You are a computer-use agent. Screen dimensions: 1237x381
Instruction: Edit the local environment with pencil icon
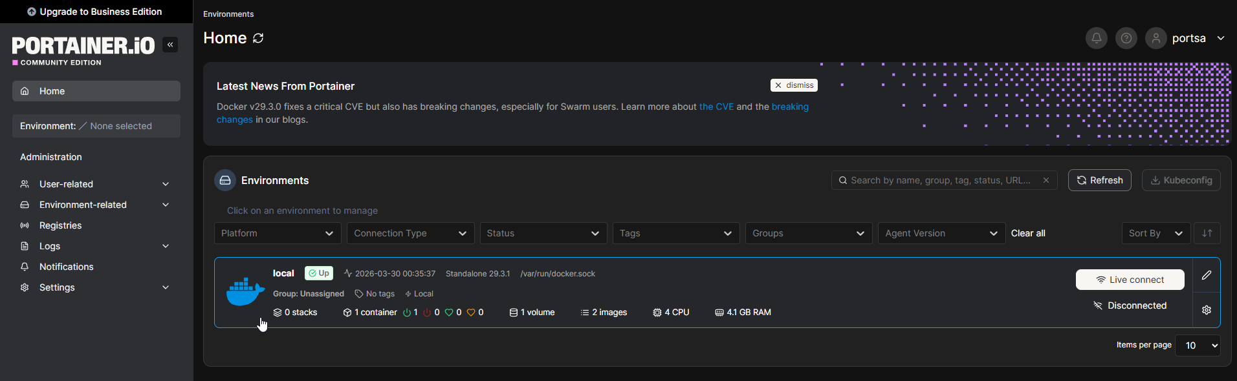1206,275
